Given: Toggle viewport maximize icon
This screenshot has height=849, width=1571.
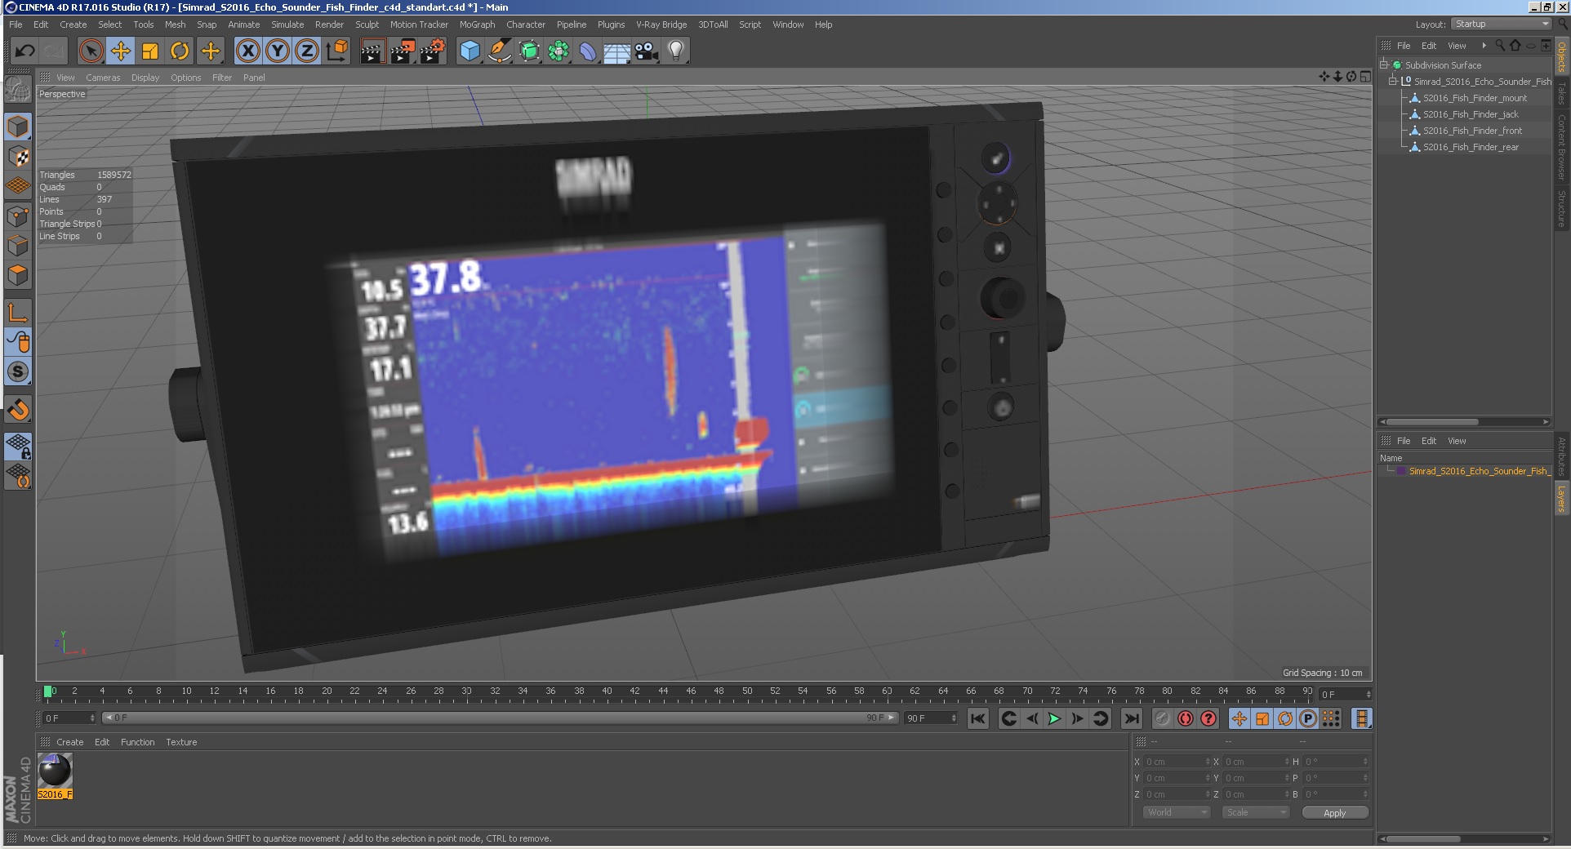Looking at the screenshot, I should (x=1365, y=77).
